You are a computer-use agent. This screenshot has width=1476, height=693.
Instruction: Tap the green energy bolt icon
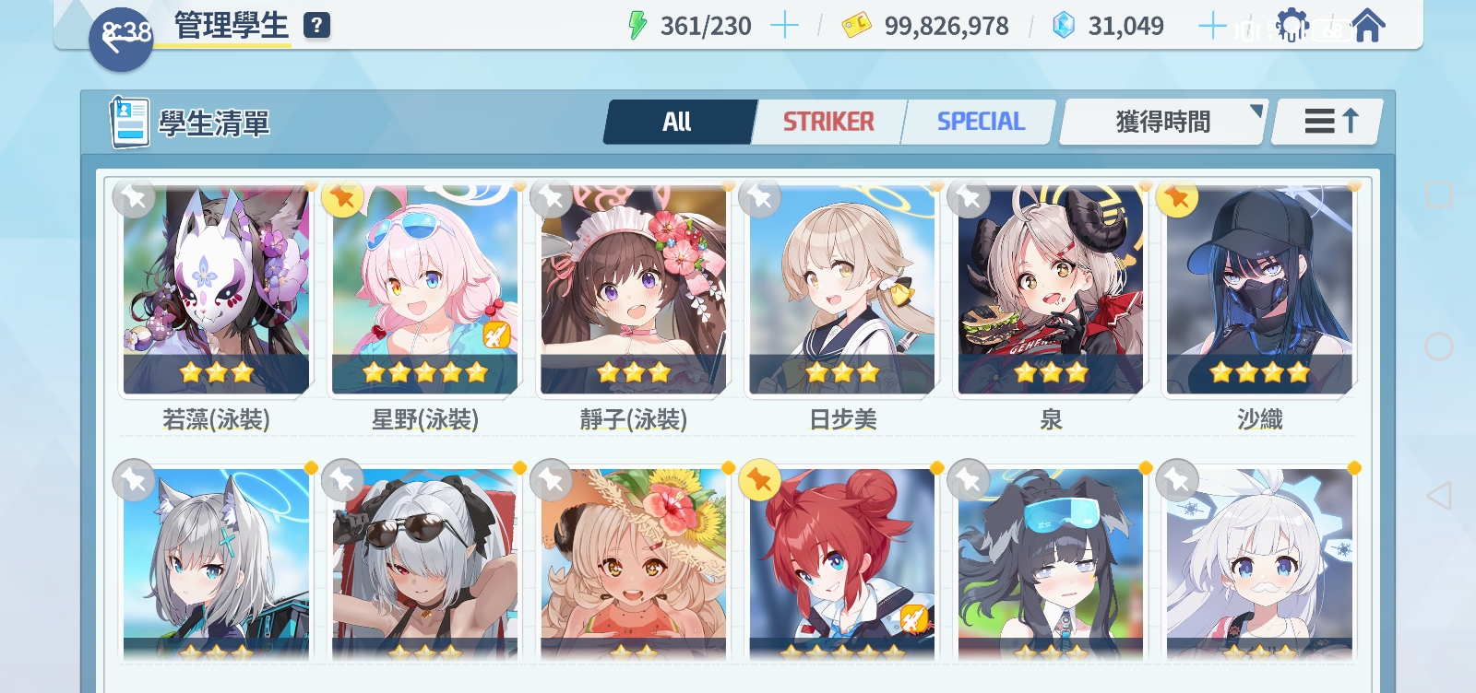coord(637,26)
